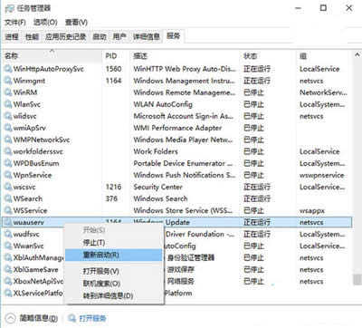Click the NetworkServ... group cell
Screen dimensions: 362x328
[x=323, y=92]
